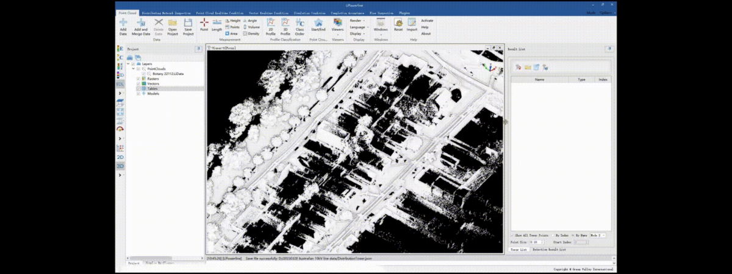
Task: Collapse the Layers tree node
Action: pos(129,64)
